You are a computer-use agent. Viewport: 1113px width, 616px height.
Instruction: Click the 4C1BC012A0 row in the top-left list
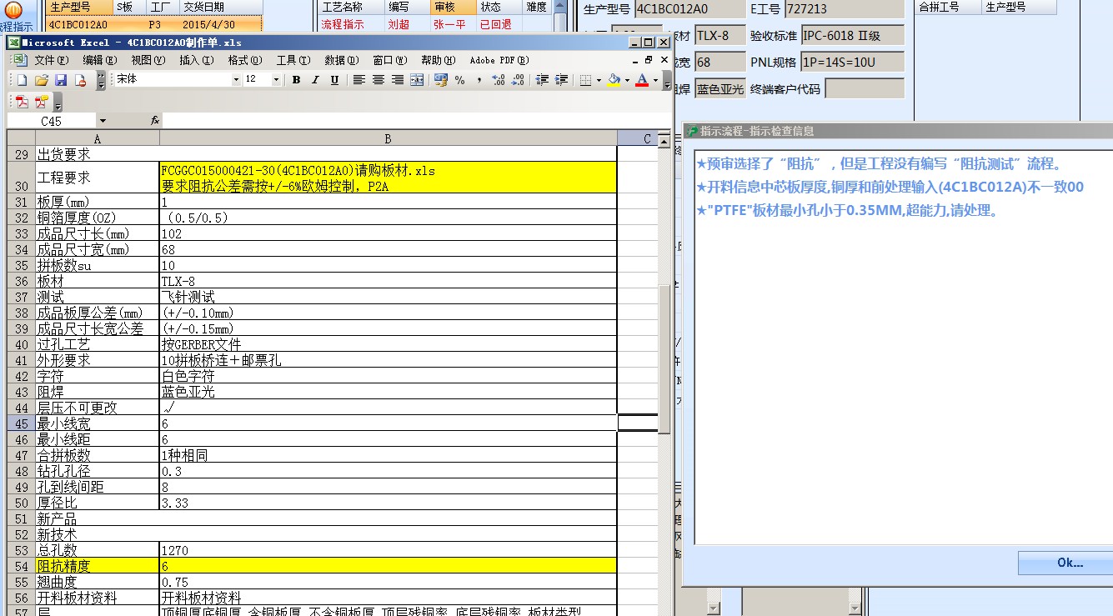154,24
